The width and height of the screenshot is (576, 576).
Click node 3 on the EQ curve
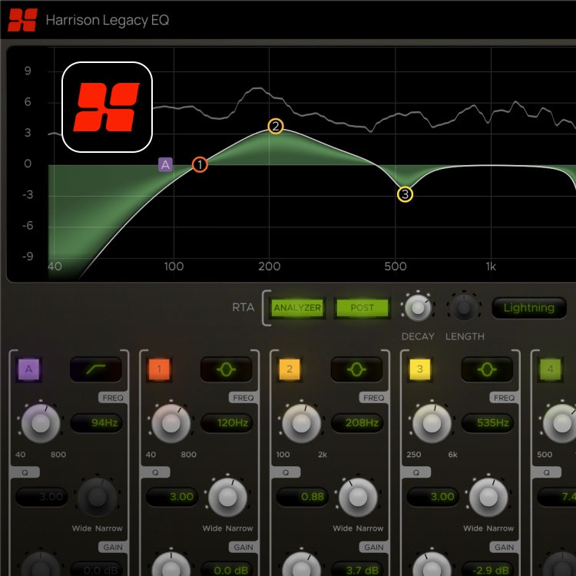[x=405, y=194]
